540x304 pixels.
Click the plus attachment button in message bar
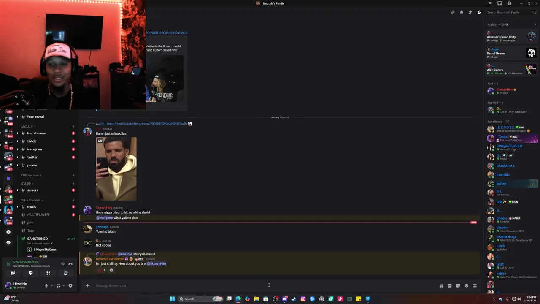click(x=87, y=285)
